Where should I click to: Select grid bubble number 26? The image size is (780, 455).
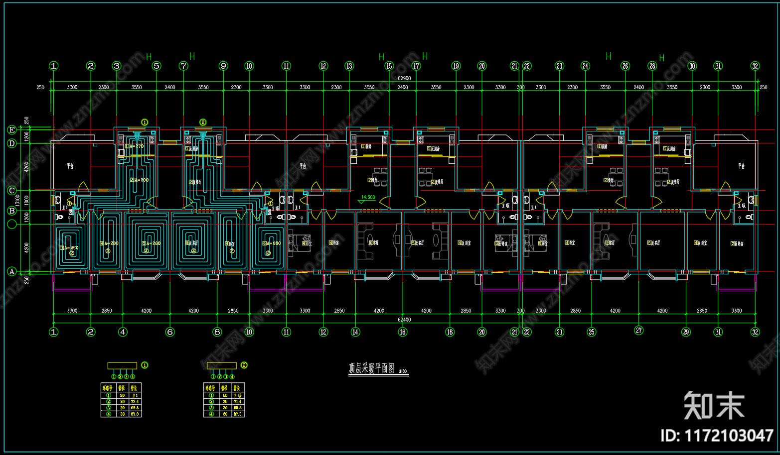(x=625, y=66)
